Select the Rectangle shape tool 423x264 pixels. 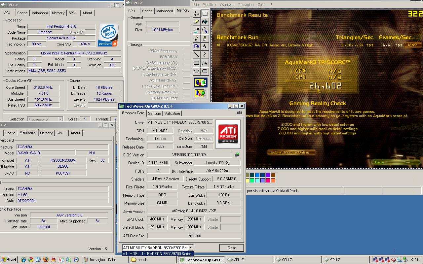(x=197, y=63)
